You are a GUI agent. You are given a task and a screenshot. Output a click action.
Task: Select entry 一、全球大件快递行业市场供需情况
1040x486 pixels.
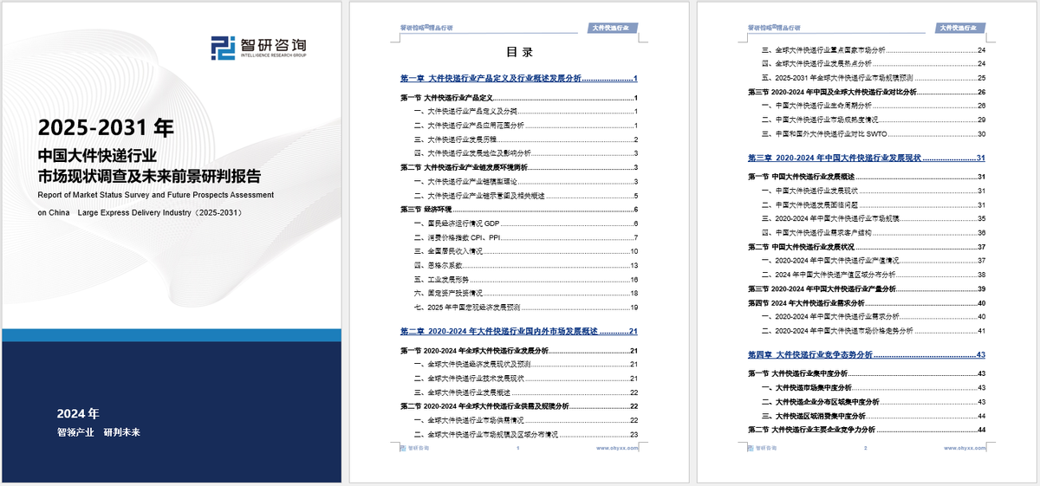coord(525,420)
